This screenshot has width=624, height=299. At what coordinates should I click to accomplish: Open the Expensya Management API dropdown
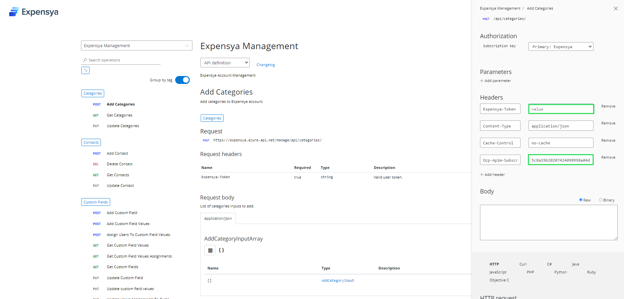(x=137, y=45)
